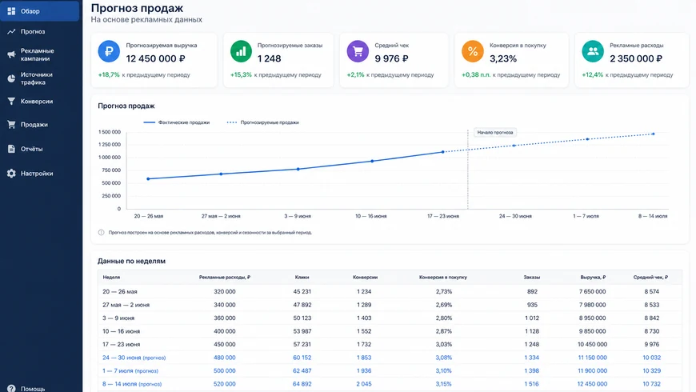This screenshot has width=696, height=392.
Task: Click the blue ruble revenue icon
Action: [109, 51]
